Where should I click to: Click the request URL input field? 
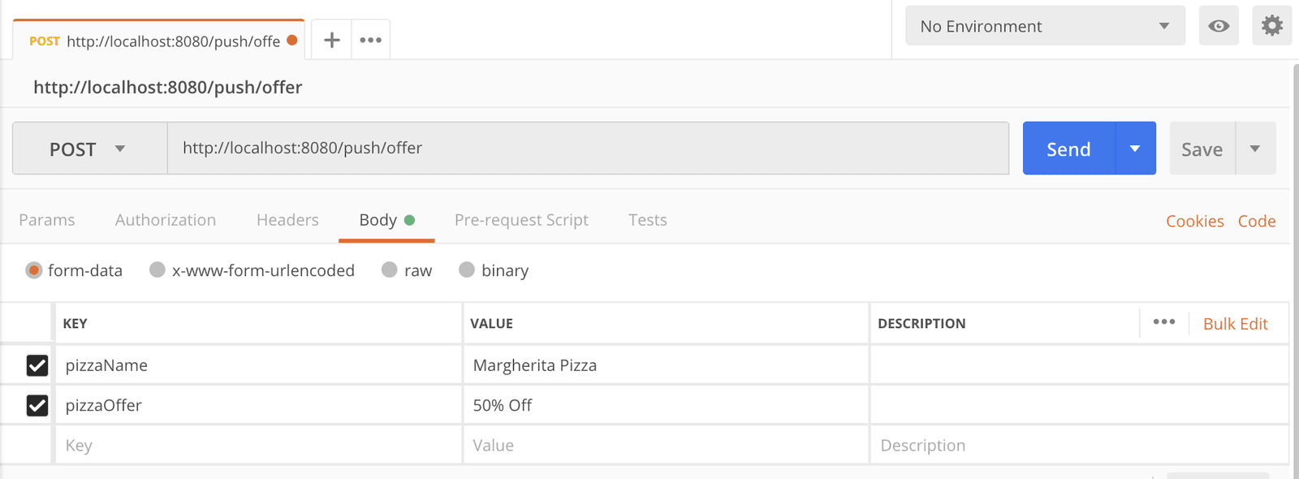tap(588, 149)
